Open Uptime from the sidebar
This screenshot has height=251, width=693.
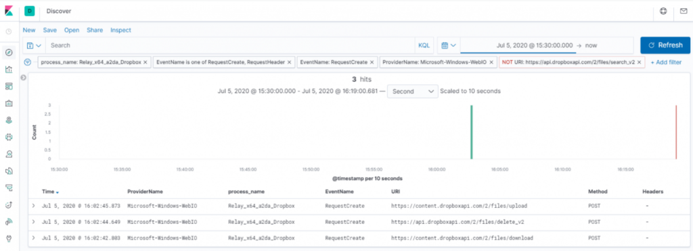point(9,204)
